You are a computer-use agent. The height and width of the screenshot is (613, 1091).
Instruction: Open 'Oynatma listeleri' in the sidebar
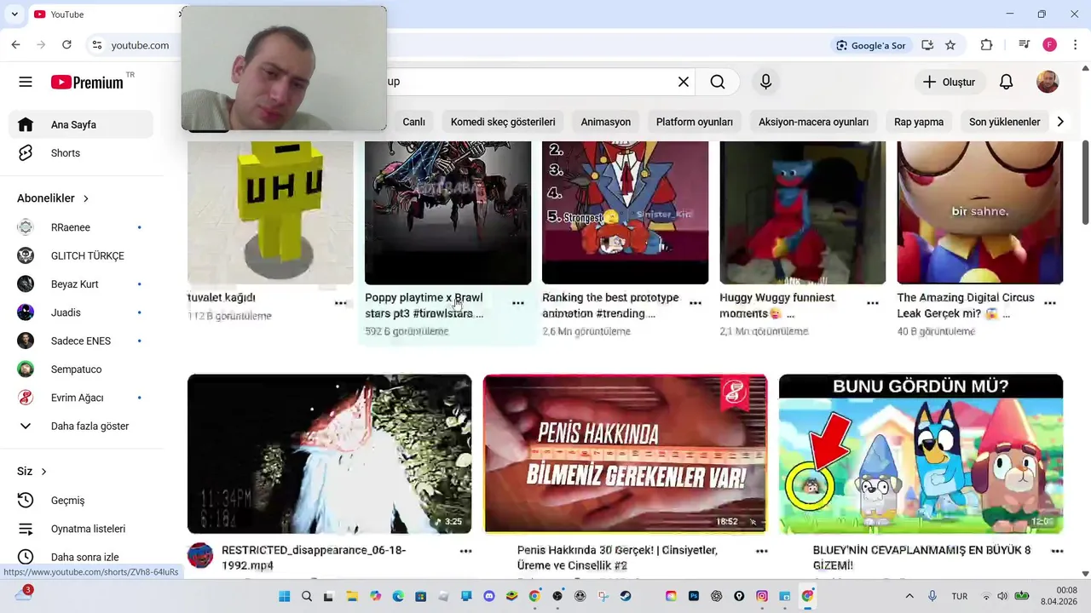click(x=81, y=529)
